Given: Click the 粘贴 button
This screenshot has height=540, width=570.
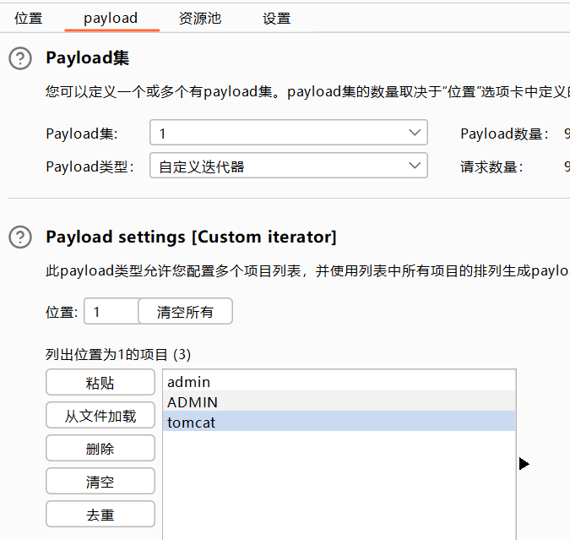Looking at the screenshot, I should 100,383.
